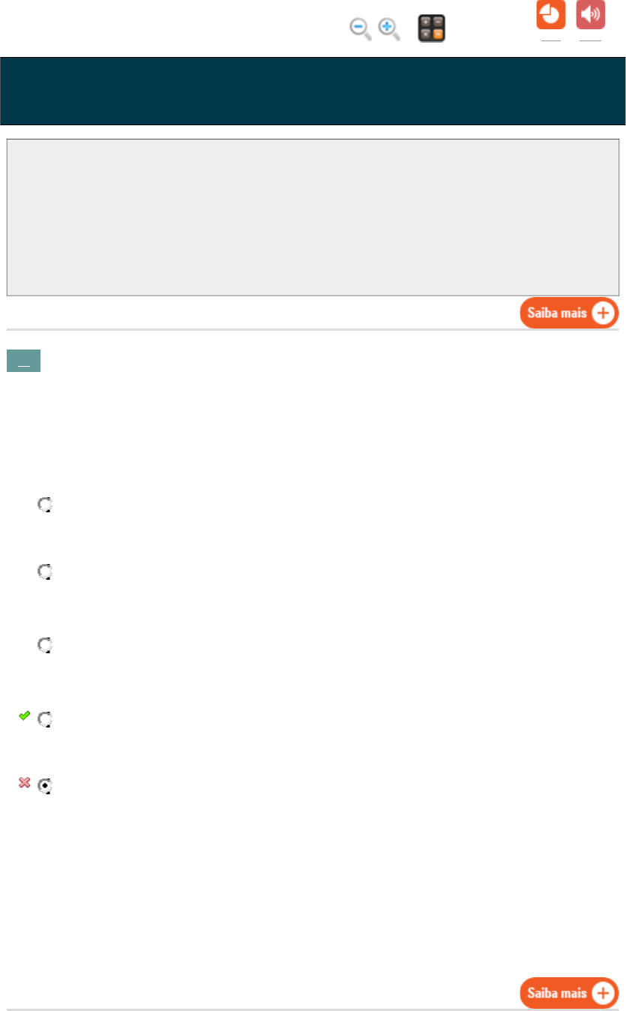Select the second answer radio button

45,571
